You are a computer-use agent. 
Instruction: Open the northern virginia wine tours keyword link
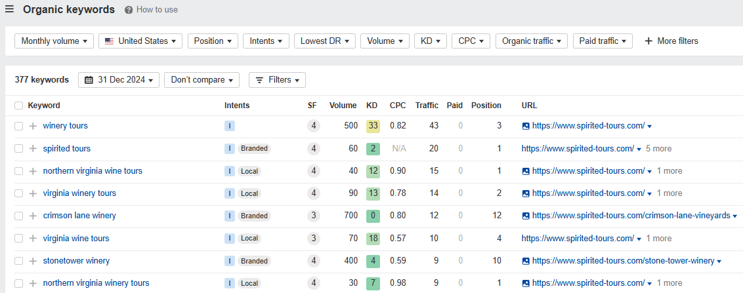click(x=93, y=171)
